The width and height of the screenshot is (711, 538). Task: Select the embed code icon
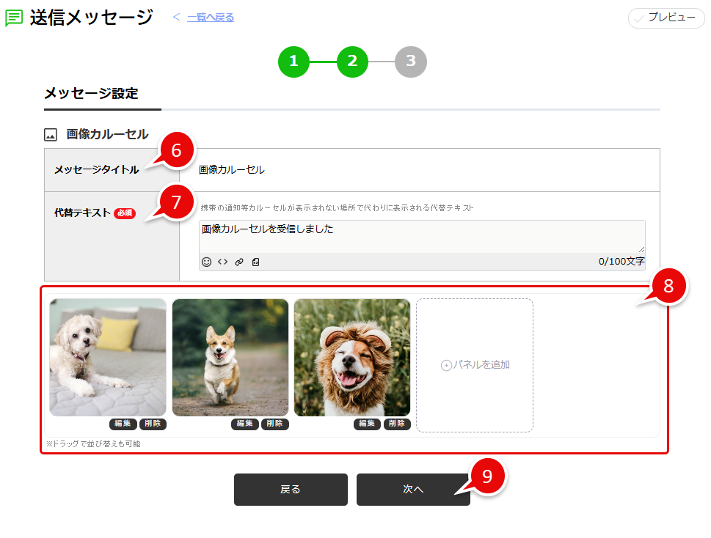pos(223,262)
